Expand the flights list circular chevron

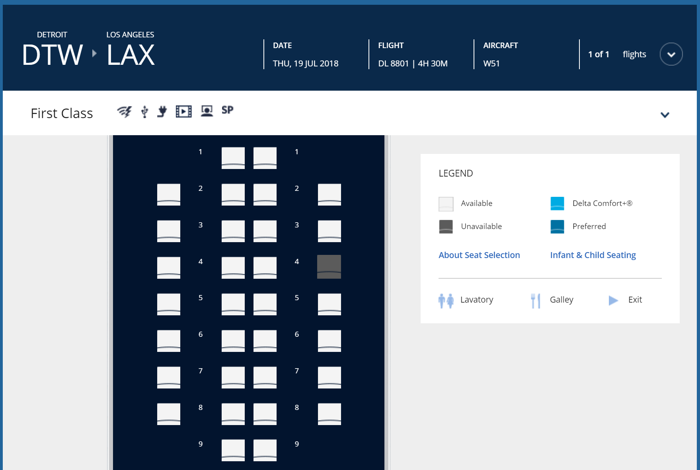(671, 54)
